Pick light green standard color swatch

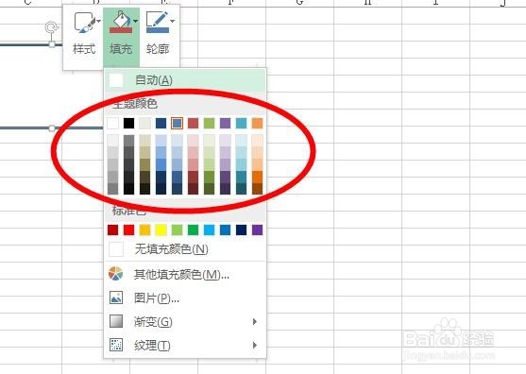(178, 230)
